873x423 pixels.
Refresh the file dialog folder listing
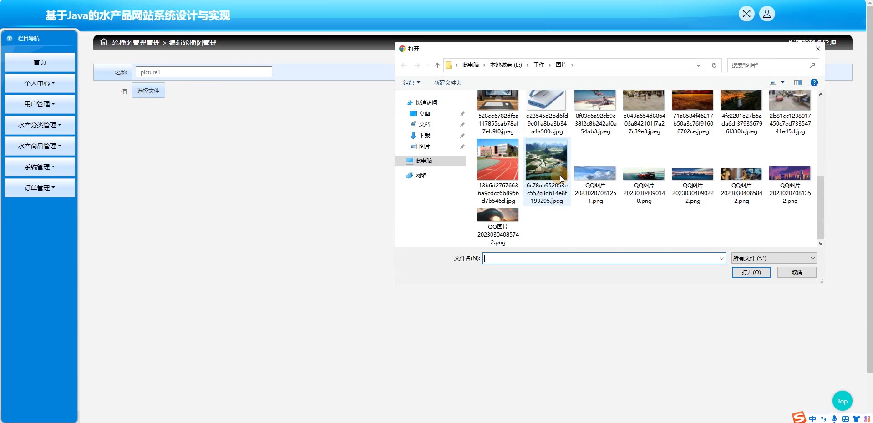(x=714, y=65)
